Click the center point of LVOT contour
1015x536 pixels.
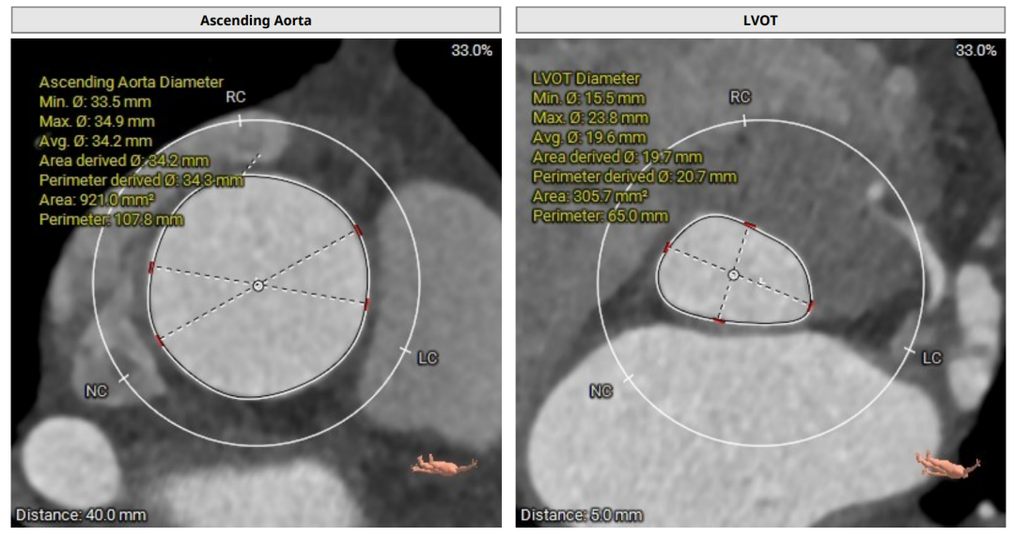tap(733, 275)
